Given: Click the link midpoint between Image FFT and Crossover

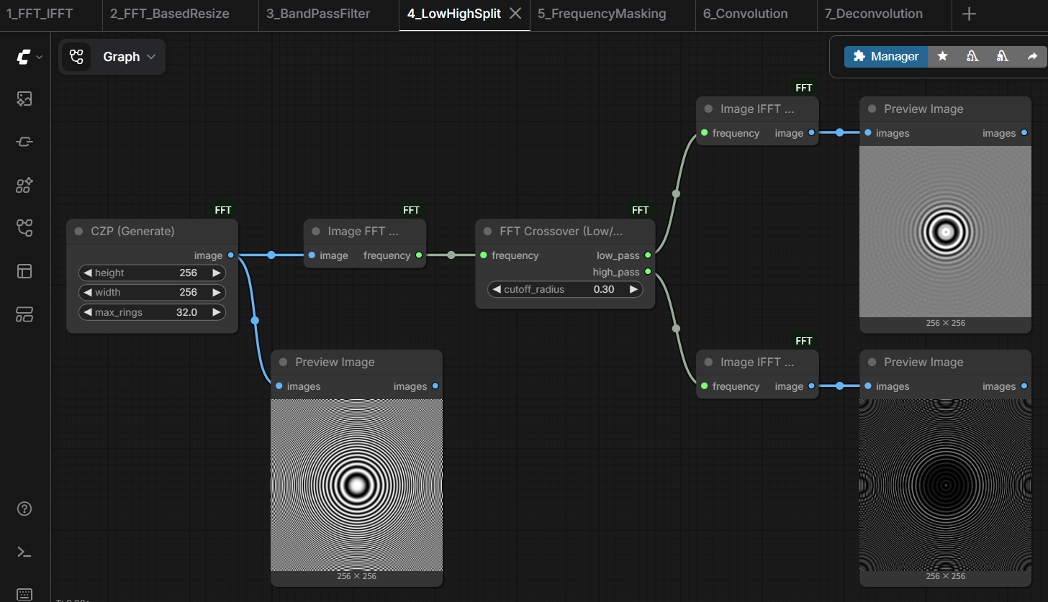Looking at the screenshot, I should click(451, 255).
